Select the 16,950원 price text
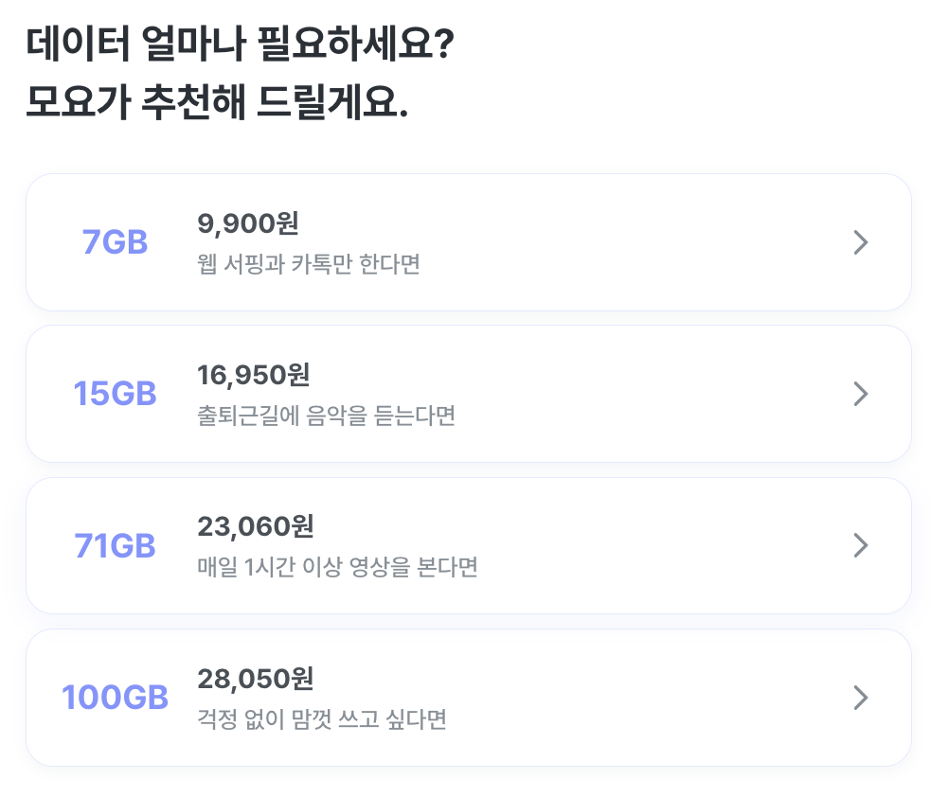The image size is (930, 797). pyautogui.click(x=253, y=376)
